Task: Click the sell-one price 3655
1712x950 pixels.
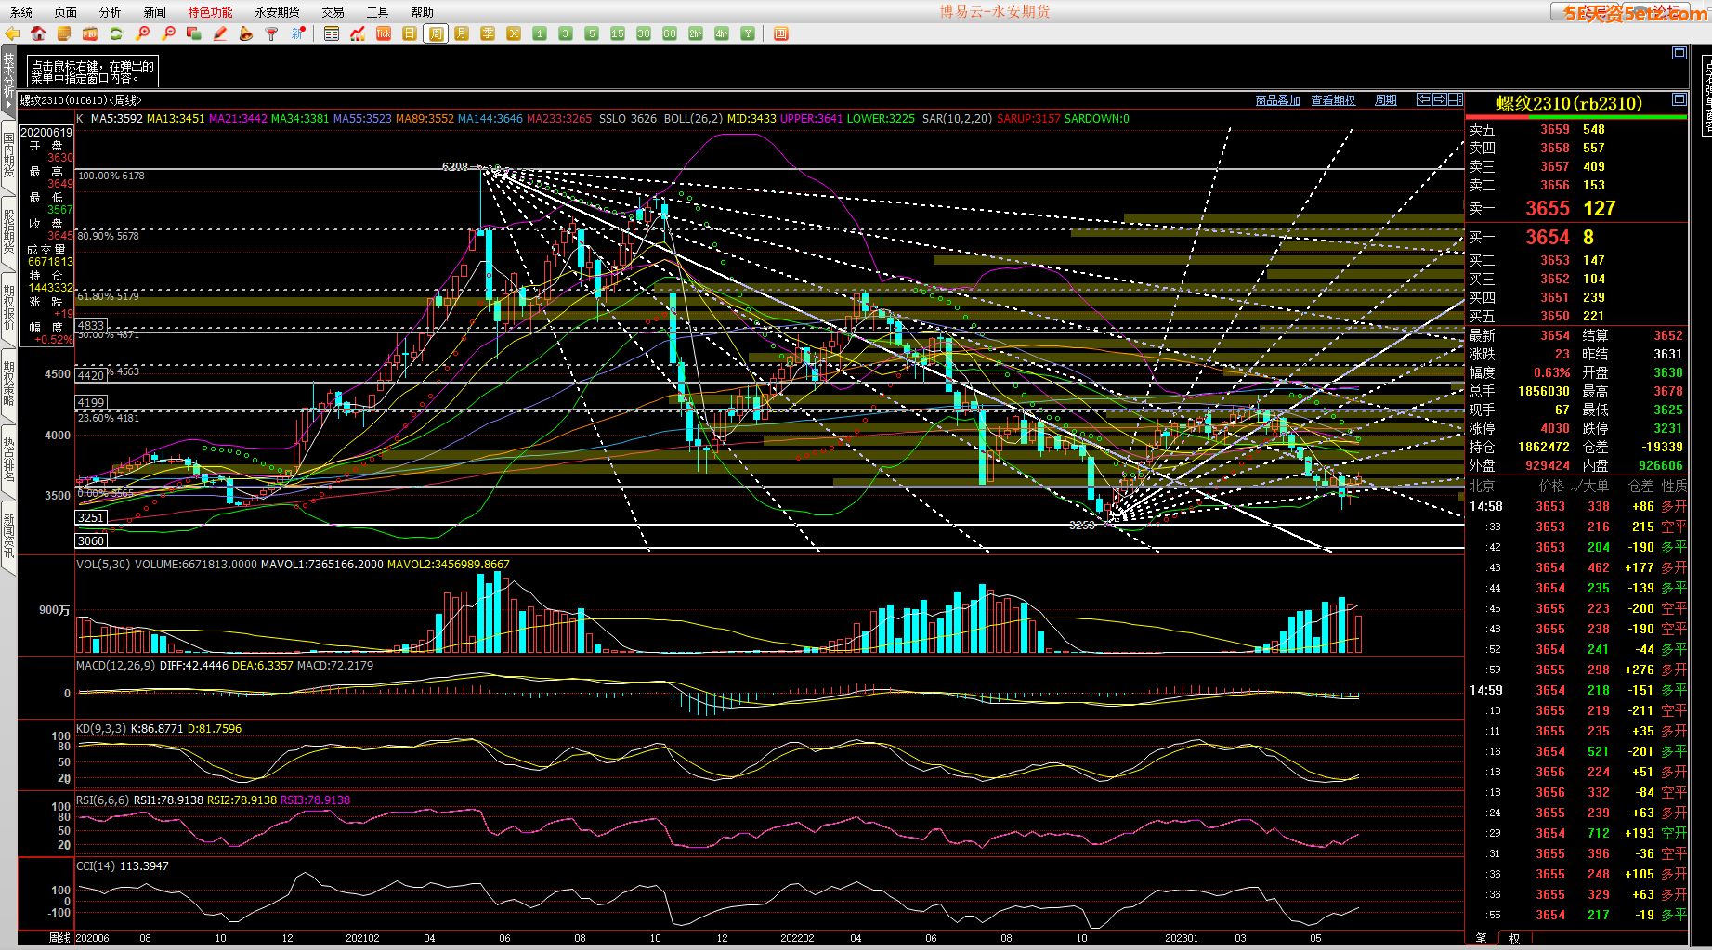Action: point(1548,209)
